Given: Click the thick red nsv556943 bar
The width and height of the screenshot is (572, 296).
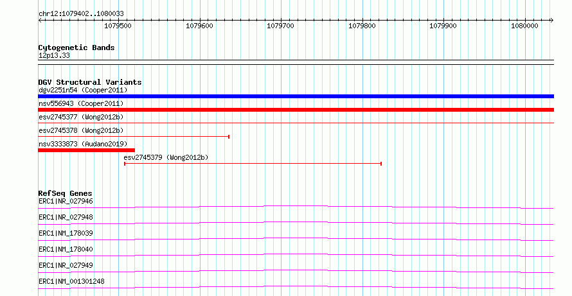Looking at the screenshot, I should click(x=296, y=110).
